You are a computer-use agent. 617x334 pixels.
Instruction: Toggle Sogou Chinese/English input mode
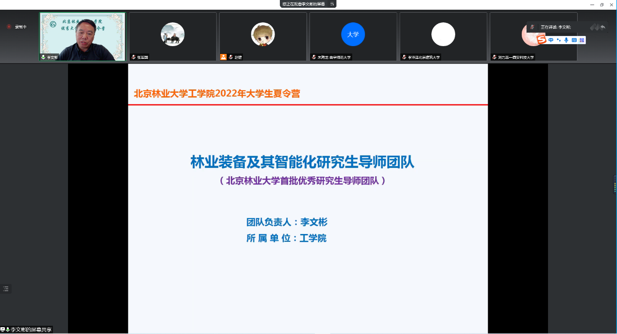point(551,40)
